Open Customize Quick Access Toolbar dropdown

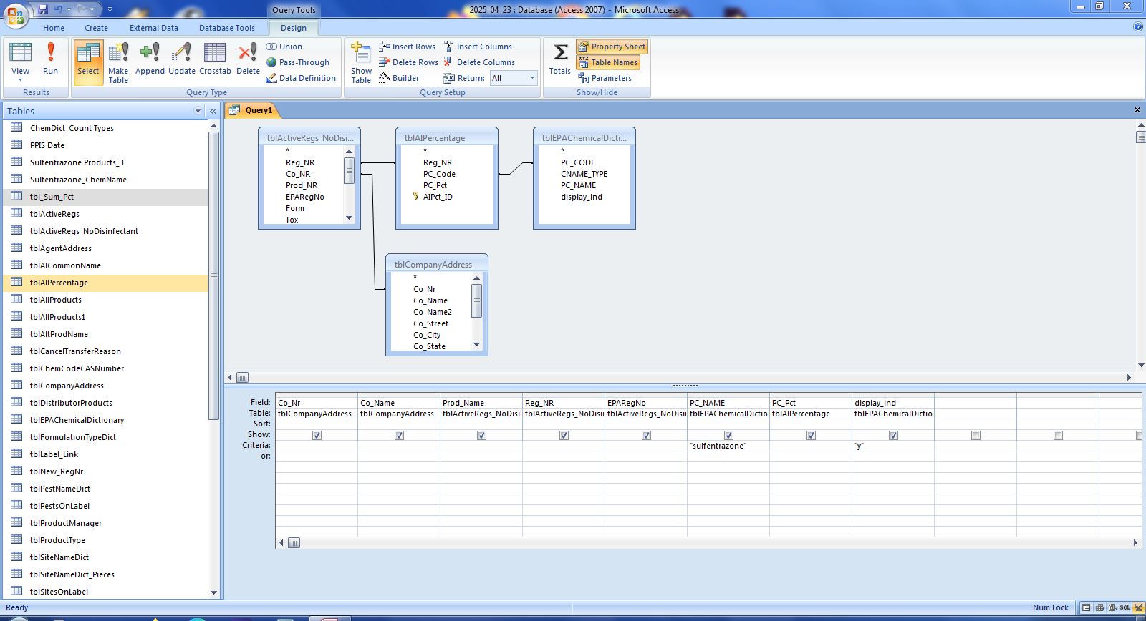click(x=110, y=10)
